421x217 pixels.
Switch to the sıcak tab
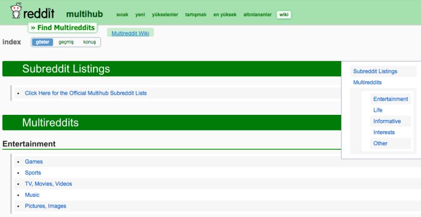(x=122, y=15)
